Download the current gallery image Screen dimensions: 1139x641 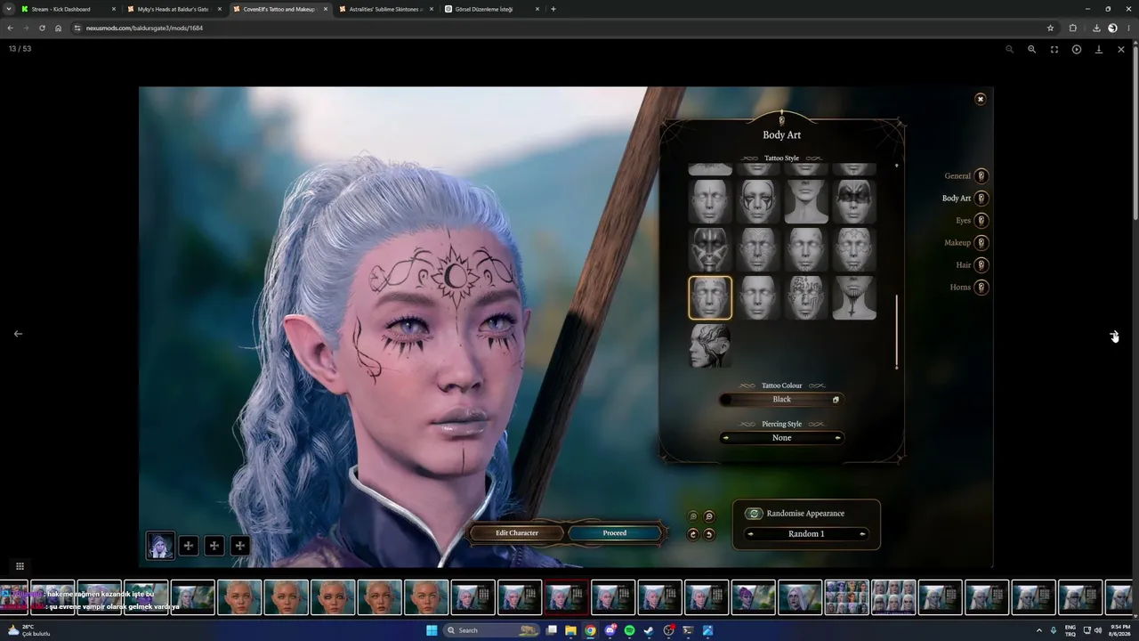coord(1098,49)
